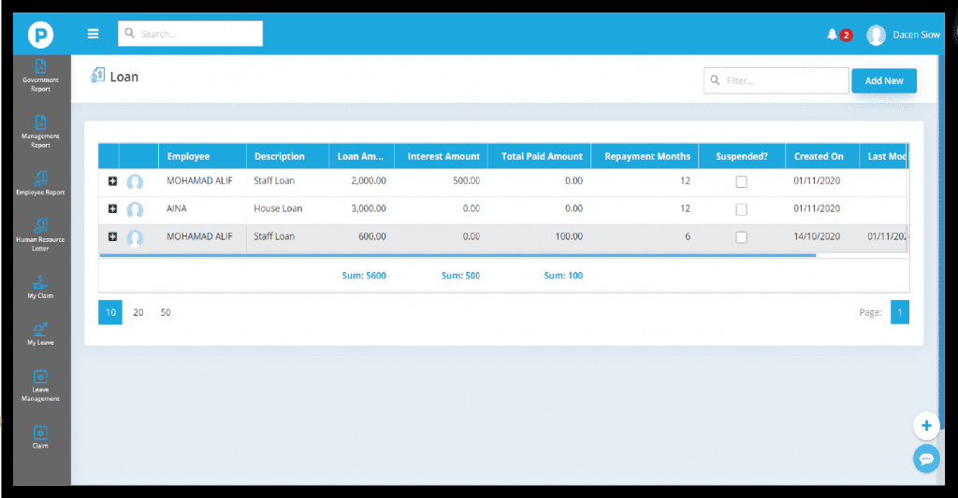Toggle Suspended checkbox for AINA House Loan
Screen dimensions: 958x498
pyautogui.click(x=741, y=209)
